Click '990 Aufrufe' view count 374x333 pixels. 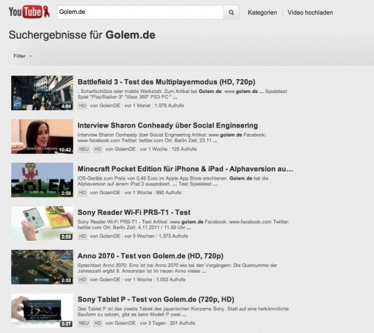pos(169,193)
